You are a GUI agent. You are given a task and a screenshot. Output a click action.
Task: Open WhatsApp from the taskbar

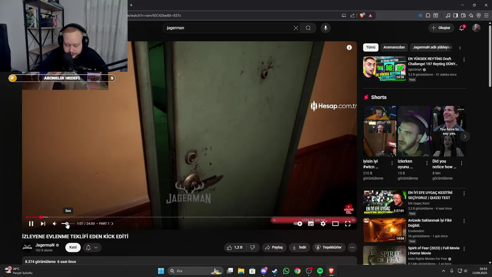click(x=286, y=271)
